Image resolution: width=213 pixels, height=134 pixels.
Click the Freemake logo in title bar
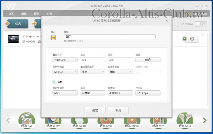point(11,7)
